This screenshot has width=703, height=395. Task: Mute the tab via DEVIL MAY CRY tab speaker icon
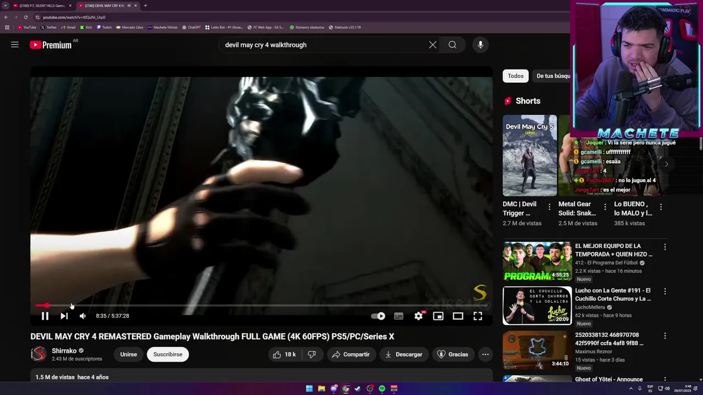point(129,5)
